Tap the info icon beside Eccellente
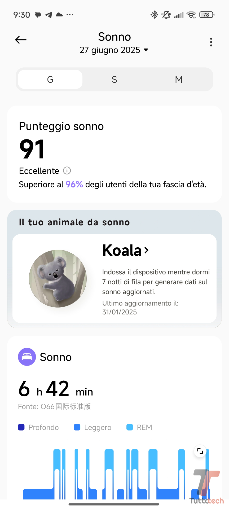229x509 pixels. point(67,170)
